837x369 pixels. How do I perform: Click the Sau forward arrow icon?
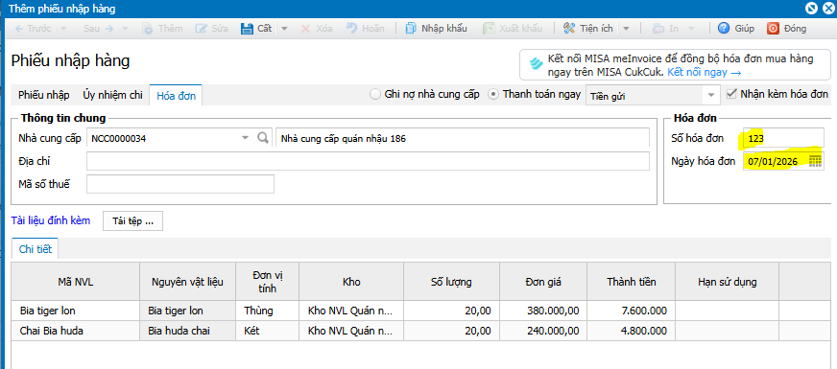pos(109,29)
